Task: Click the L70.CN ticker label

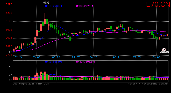Action: (158, 5)
